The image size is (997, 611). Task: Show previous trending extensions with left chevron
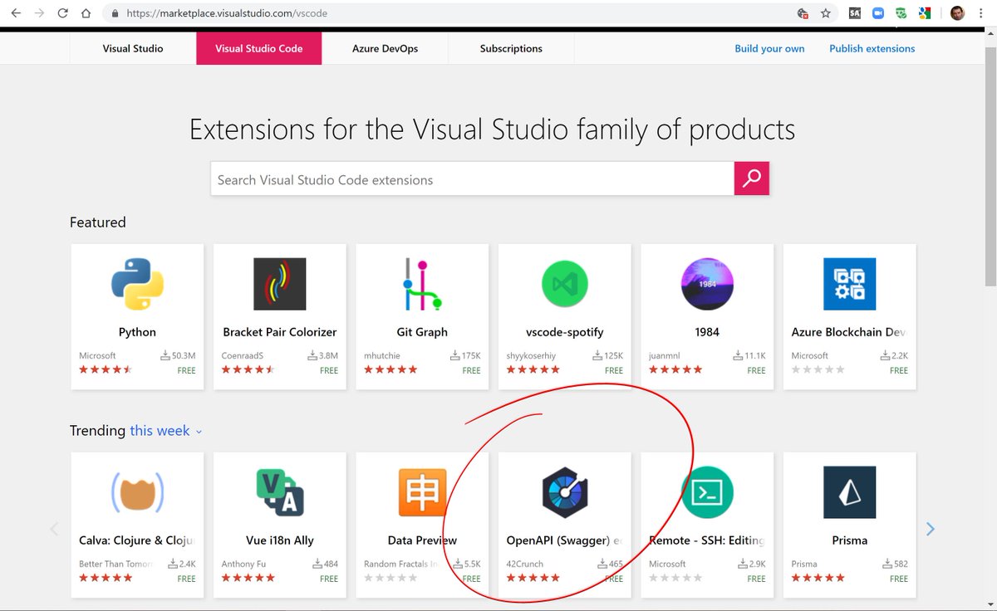pos(54,529)
